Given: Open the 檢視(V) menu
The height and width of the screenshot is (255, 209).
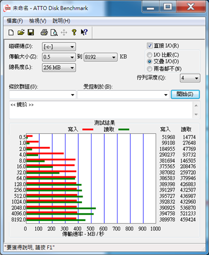Looking at the screenshot, I should (x=38, y=21).
